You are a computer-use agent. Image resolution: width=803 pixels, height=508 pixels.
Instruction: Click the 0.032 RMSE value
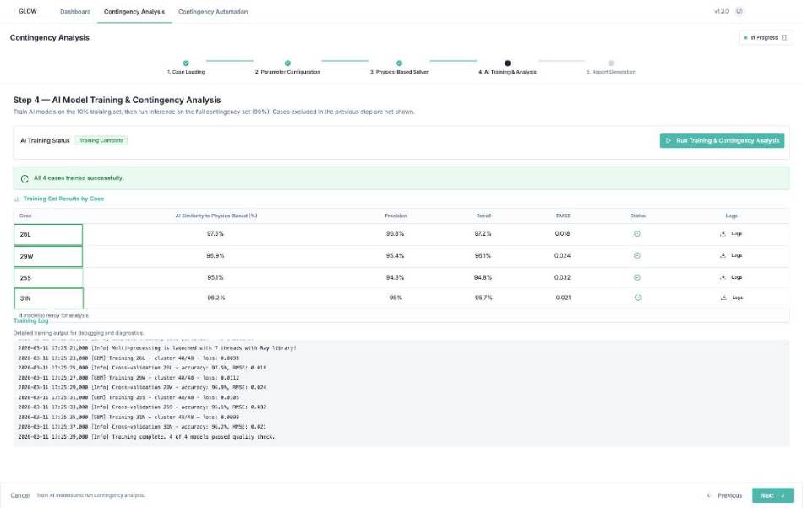point(562,277)
